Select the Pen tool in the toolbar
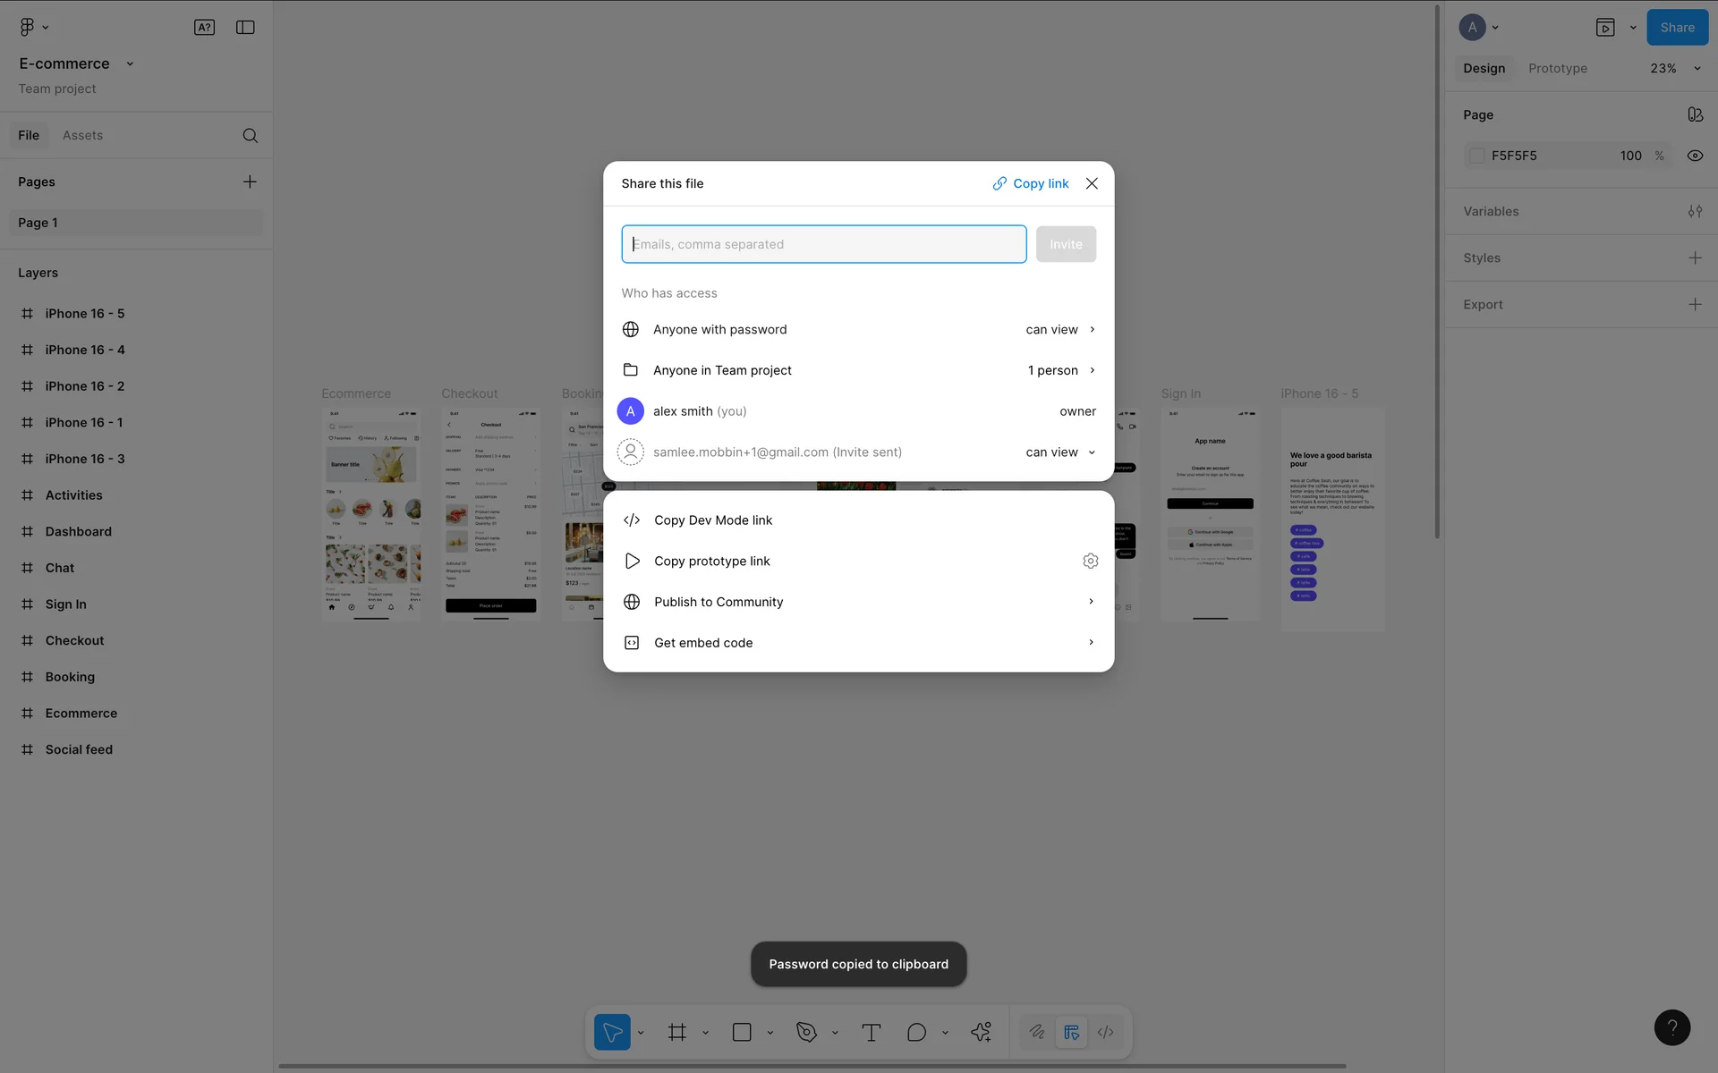This screenshot has height=1073, width=1718. tap(806, 1033)
